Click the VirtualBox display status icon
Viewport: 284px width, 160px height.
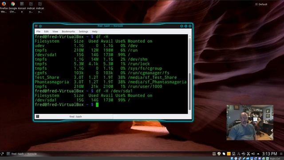(252, 159)
